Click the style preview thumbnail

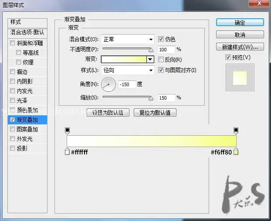point(240,77)
